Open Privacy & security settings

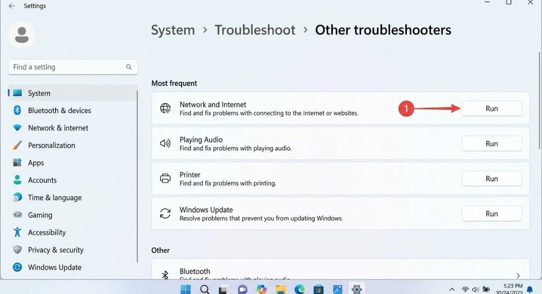coord(73,250)
